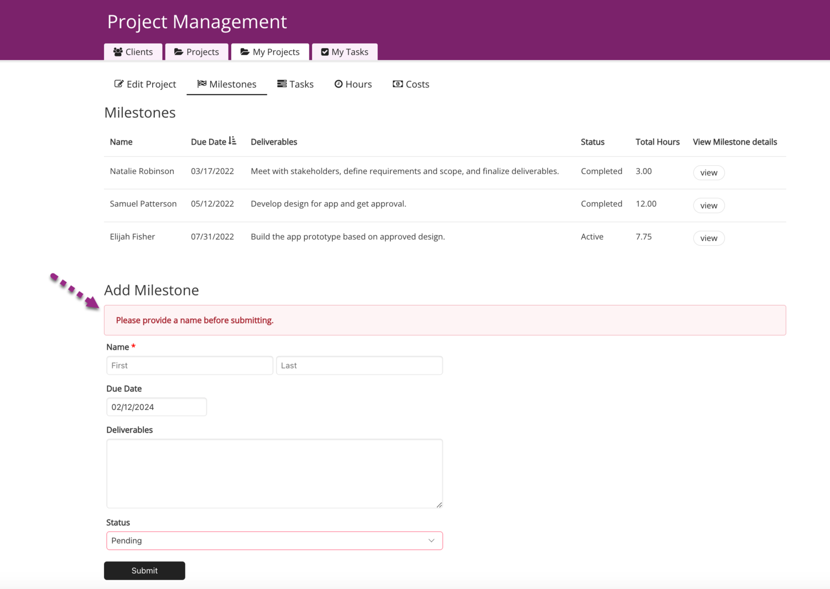Click the My Projects open-folder icon

(245, 52)
